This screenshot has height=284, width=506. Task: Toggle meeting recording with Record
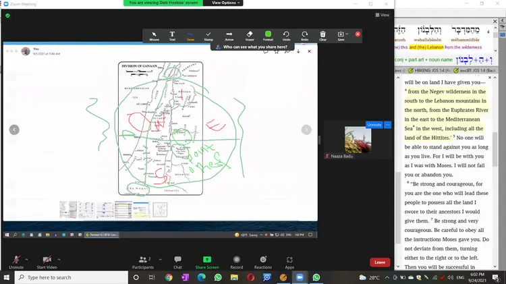pyautogui.click(x=236, y=262)
